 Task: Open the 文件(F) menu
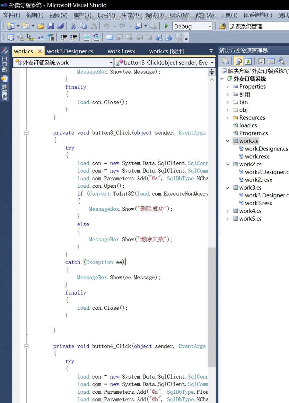click(x=12, y=15)
